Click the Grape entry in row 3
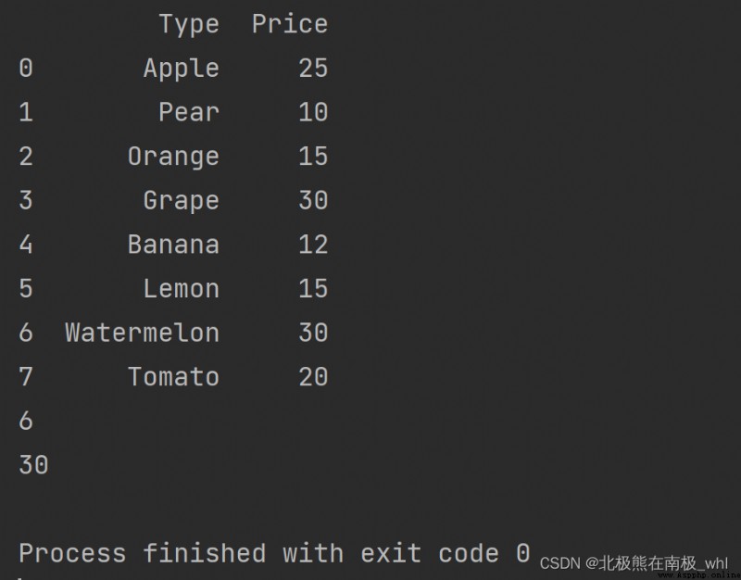This screenshot has height=580, width=741. point(182,201)
